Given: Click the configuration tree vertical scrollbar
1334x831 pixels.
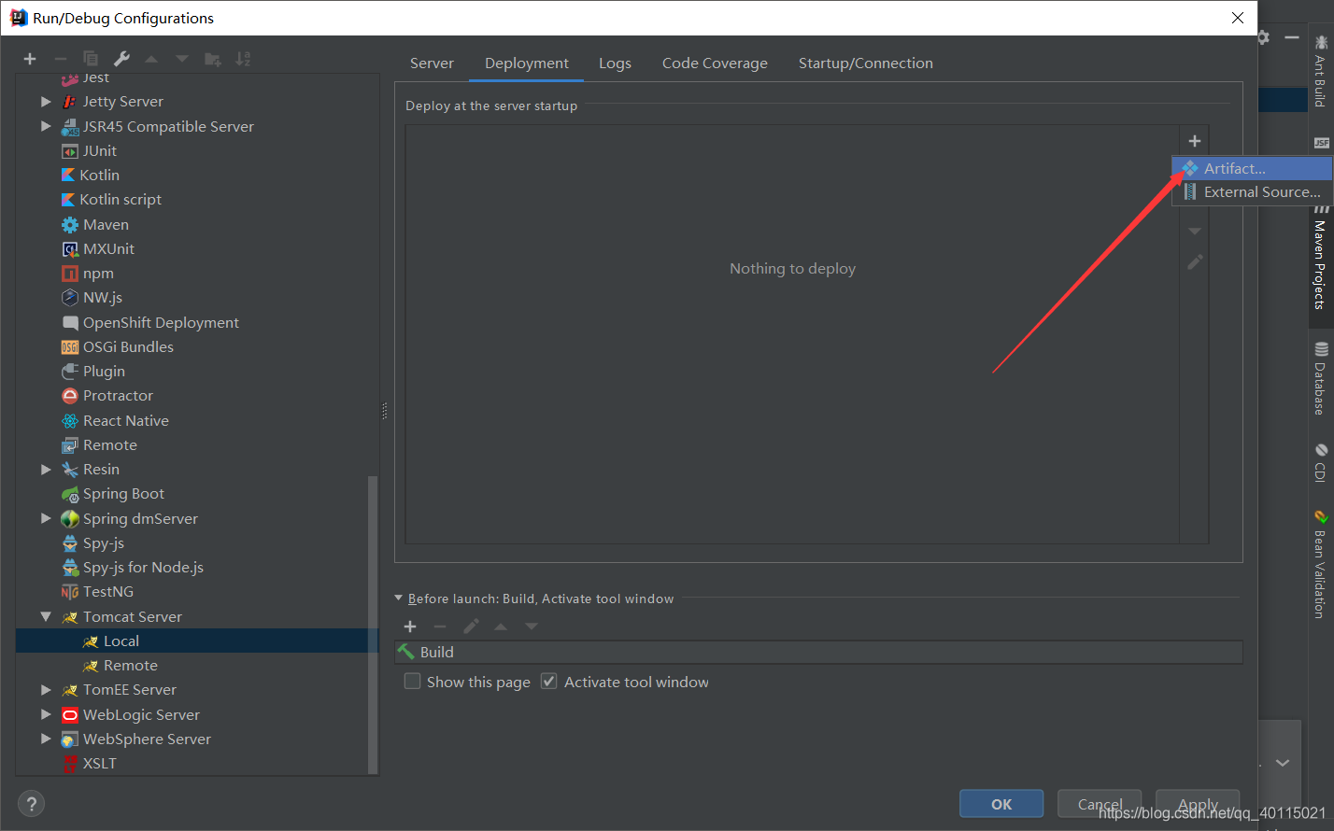Looking at the screenshot, I should click(x=373, y=624).
